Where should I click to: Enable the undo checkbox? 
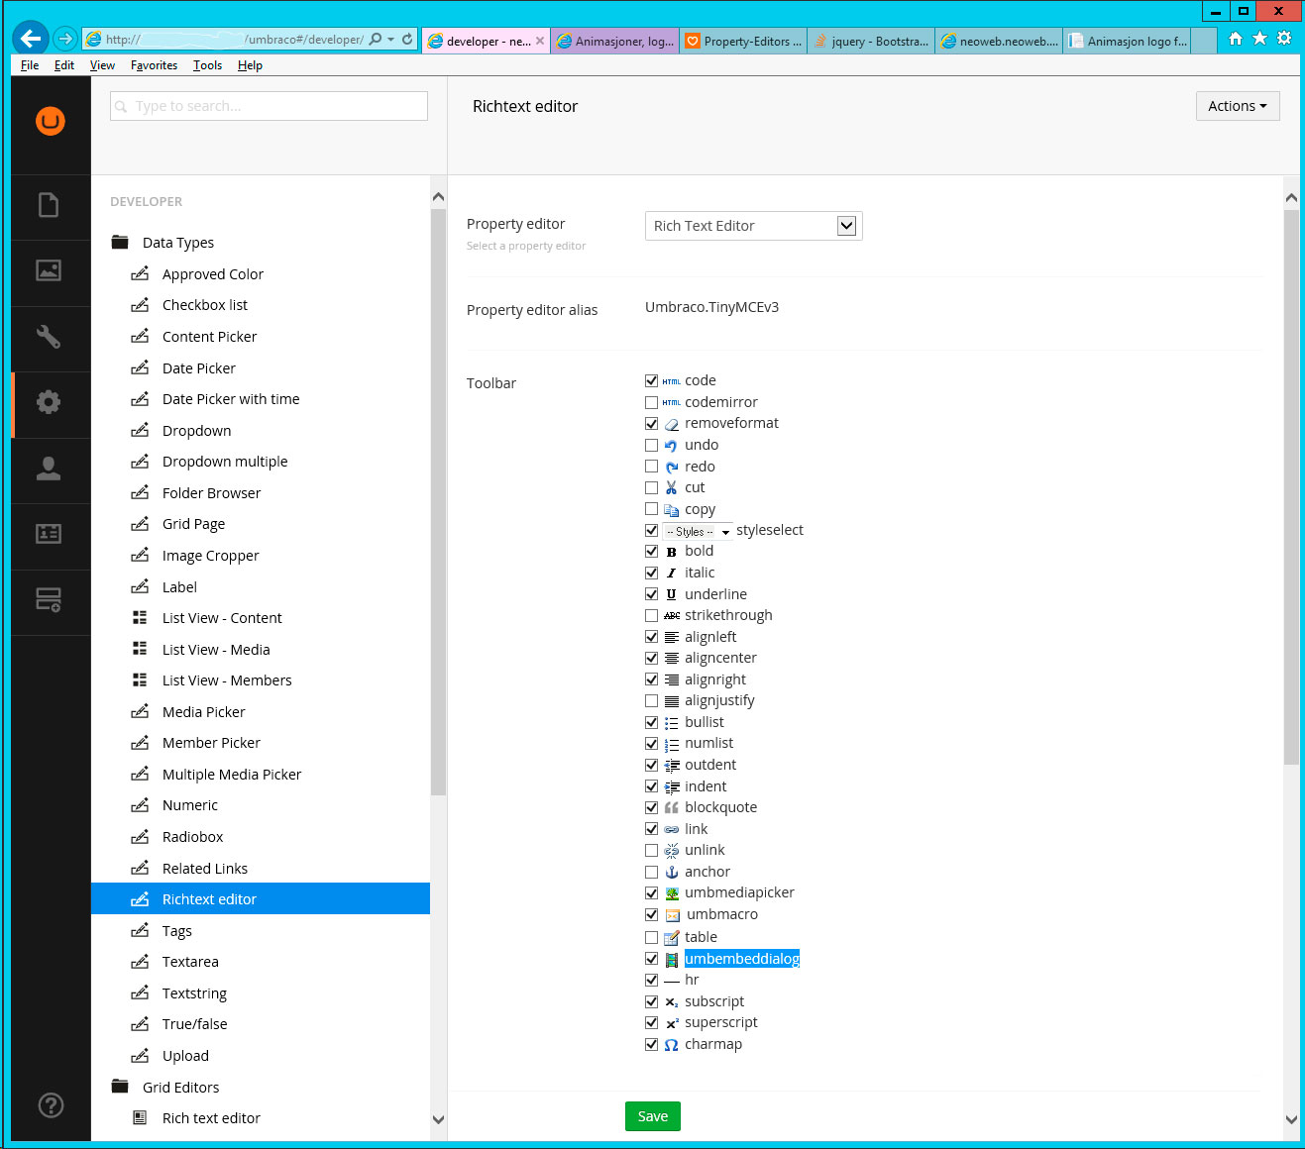click(x=651, y=445)
